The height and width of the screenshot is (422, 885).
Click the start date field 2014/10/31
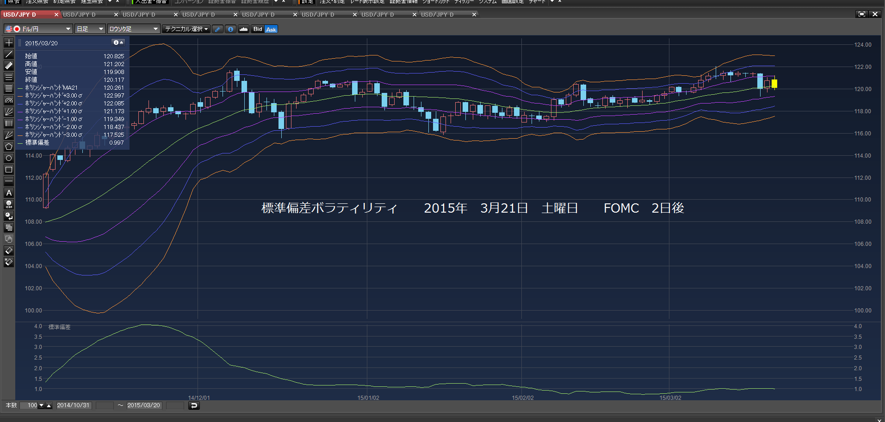[74, 405]
